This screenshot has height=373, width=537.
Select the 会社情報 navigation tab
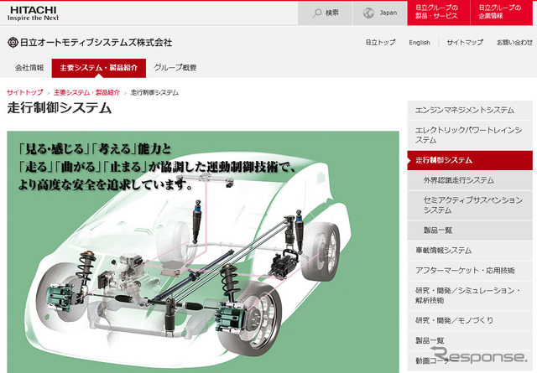pyautogui.click(x=29, y=68)
